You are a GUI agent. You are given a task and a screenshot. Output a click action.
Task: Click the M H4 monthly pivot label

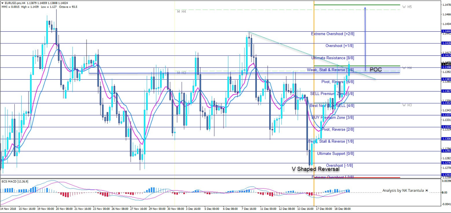(x=182, y=12)
